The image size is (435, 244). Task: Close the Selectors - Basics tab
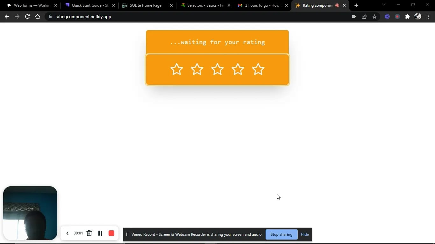click(229, 5)
